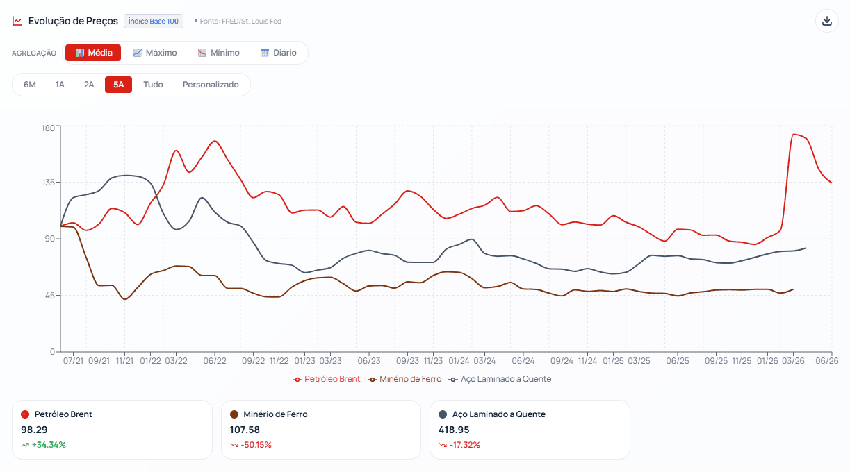
Task: Click the 06/22 x-axis label
Action: [x=215, y=361]
